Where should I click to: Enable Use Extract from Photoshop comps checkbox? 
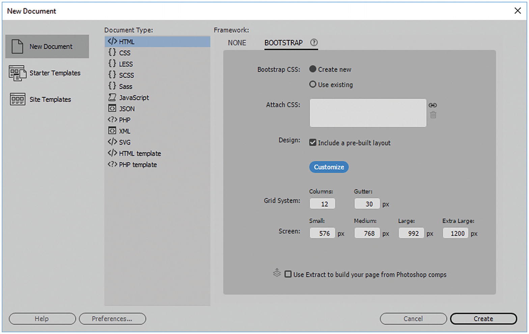[288, 274]
